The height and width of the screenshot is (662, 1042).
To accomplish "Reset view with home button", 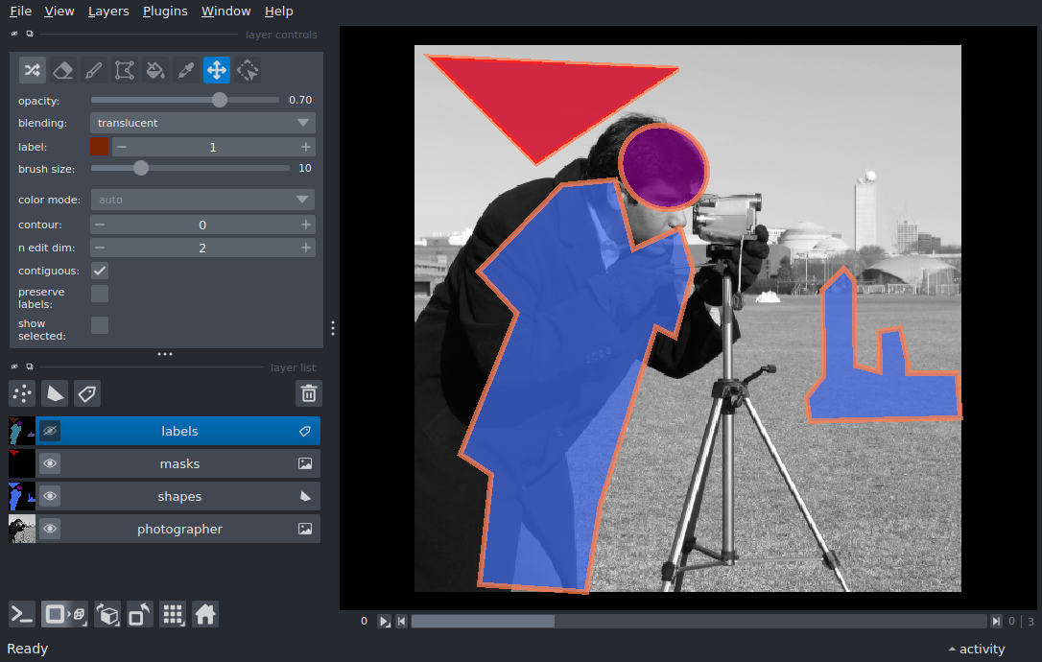I will pyautogui.click(x=205, y=614).
